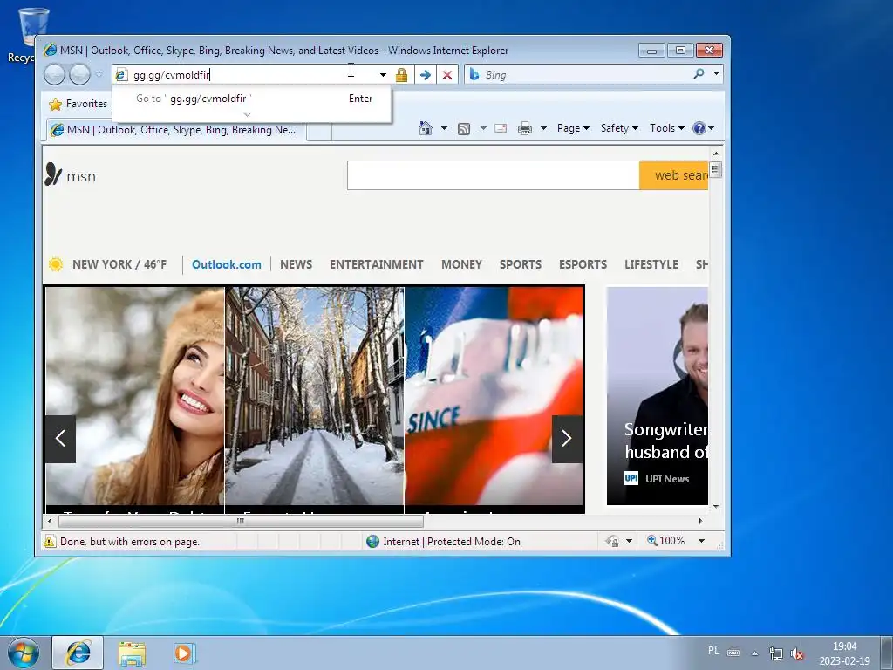893x670 pixels.
Task: Expand the address bar history dropdown
Action: 384,75
